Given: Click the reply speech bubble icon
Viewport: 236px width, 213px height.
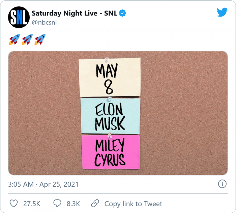Looking at the screenshot, I should (57, 204).
